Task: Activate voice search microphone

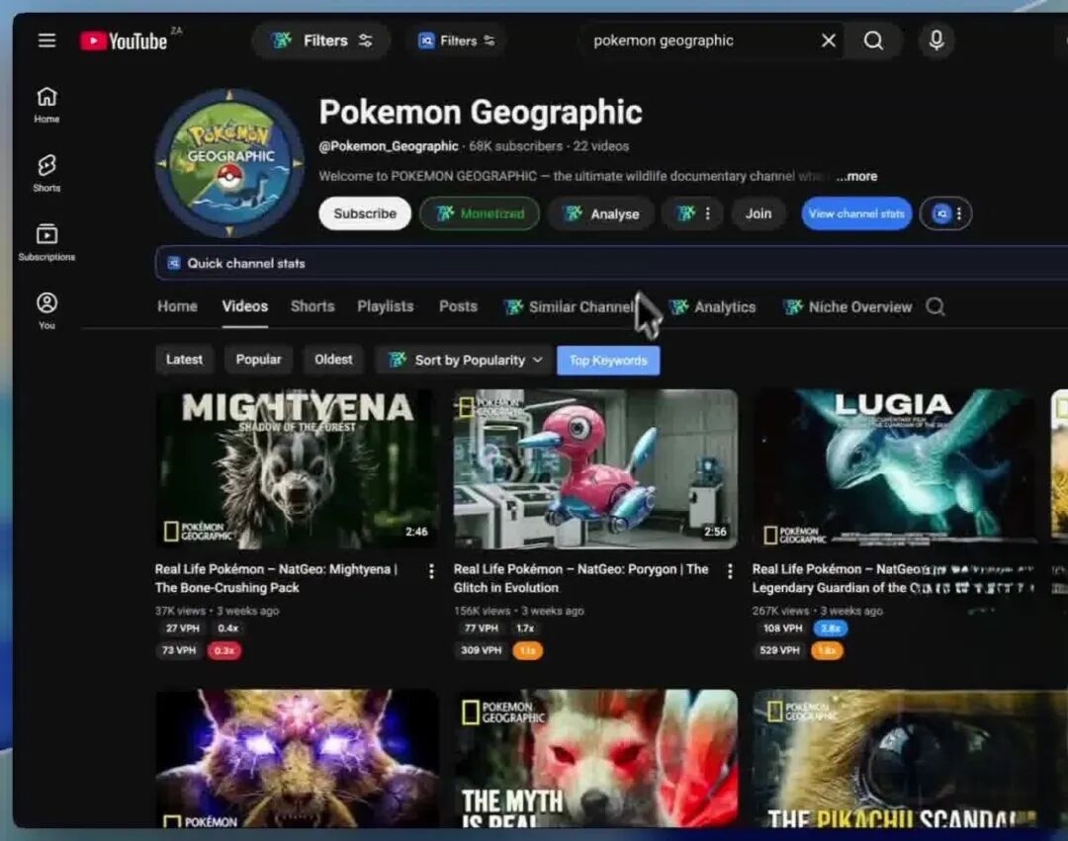Action: pyautogui.click(x=935, y=41)
